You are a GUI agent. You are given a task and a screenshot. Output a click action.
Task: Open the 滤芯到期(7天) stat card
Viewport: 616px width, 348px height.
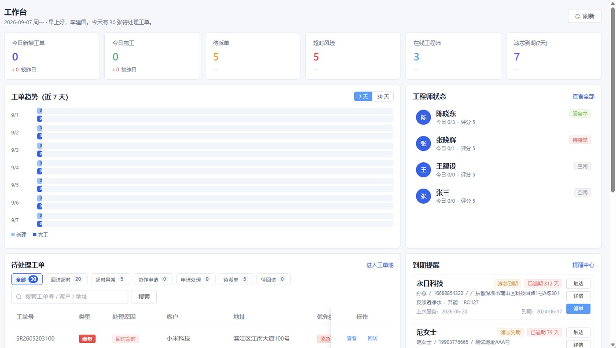pos(554,56)
